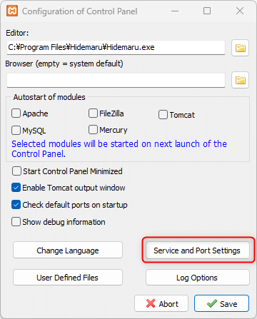Uncheck Enable Tomcat output window
Image resolution: width=257 pixels, height=319 pixels.
click(x=16, y=188)
